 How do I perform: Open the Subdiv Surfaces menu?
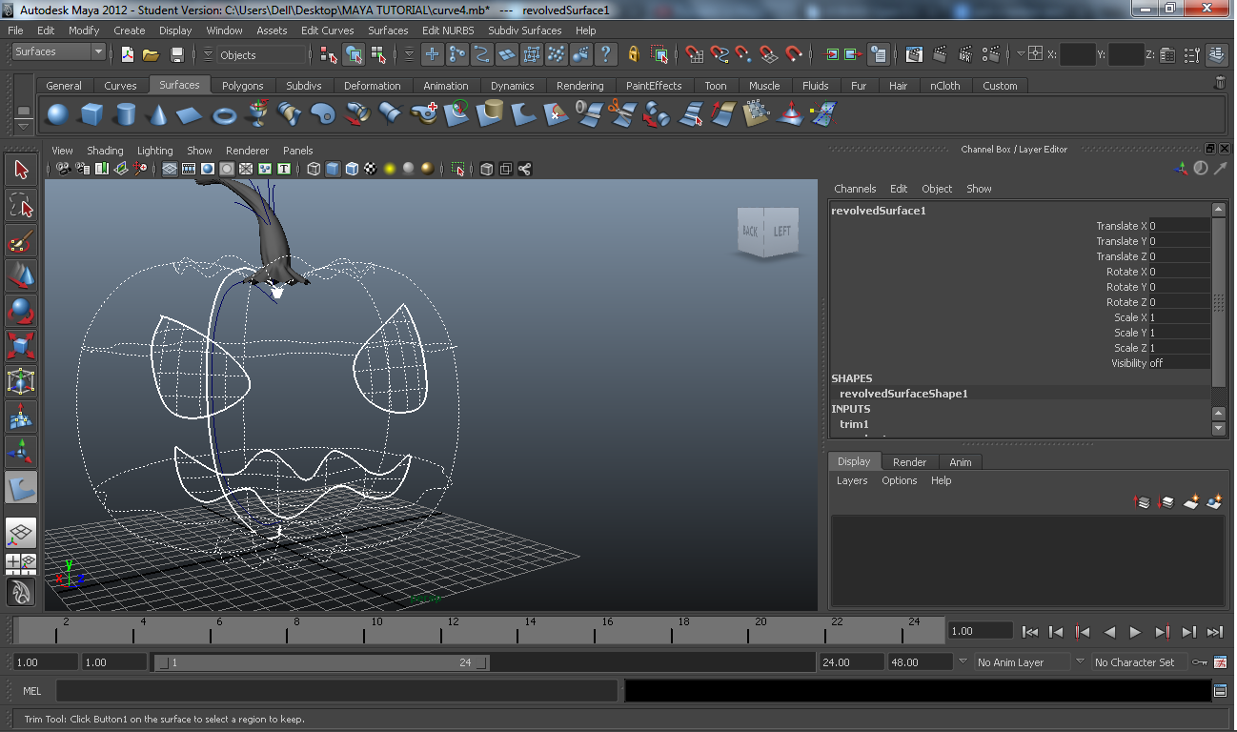(525, 30)
